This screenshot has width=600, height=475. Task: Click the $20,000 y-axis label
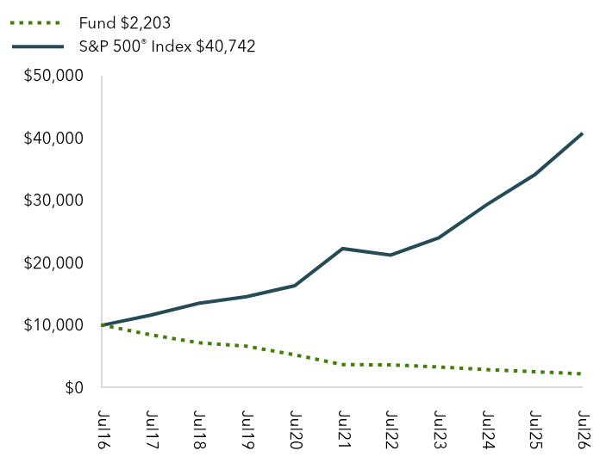pos(53,262)
